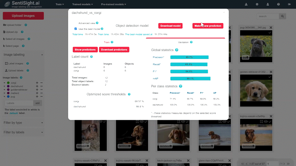Click the Show predictions button
296x166 pixels.
click(85, 49)
